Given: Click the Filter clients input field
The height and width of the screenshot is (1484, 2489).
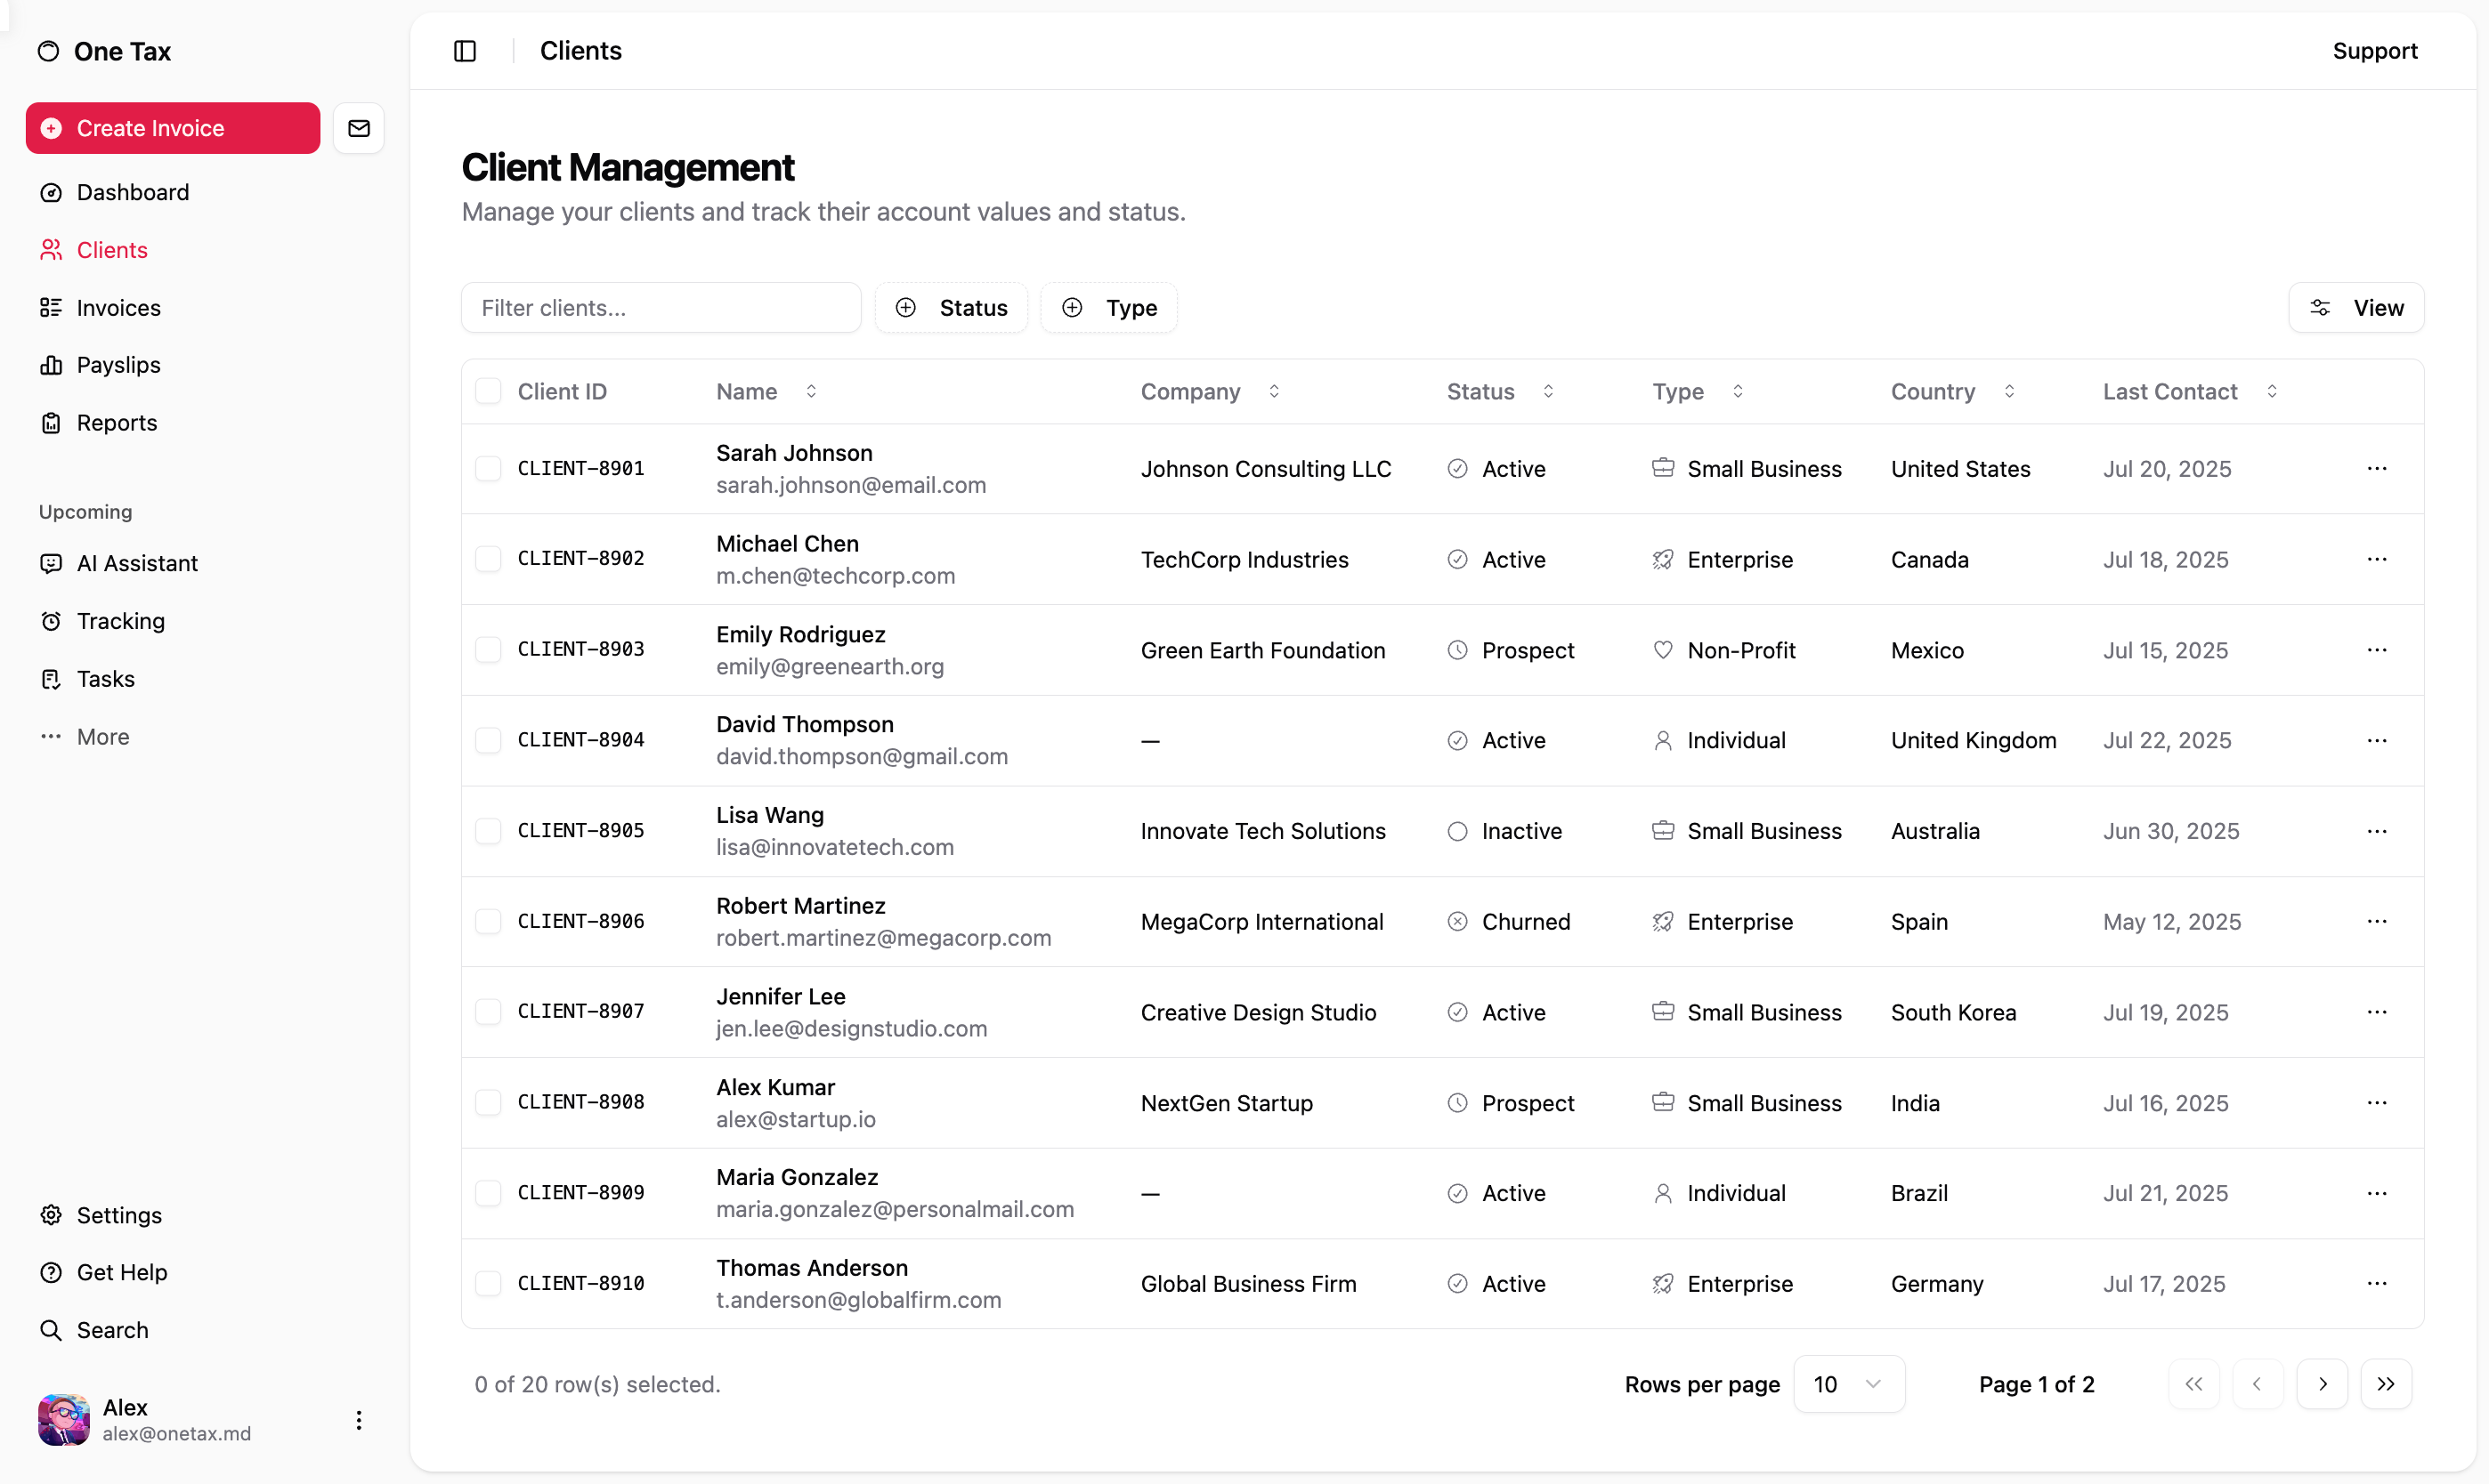Looking at the screenshot, I should click(x=661, y=308).
